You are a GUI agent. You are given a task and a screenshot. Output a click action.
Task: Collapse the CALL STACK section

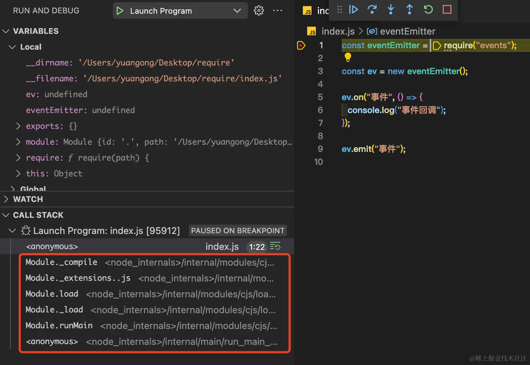[6, 215]
